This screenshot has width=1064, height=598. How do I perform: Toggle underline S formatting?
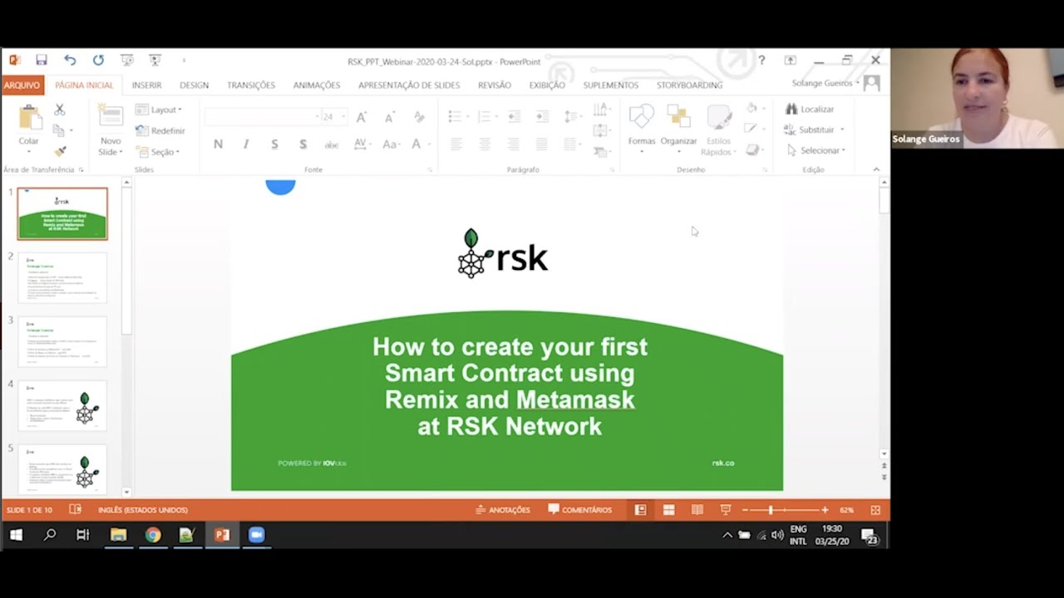point(274,144)
